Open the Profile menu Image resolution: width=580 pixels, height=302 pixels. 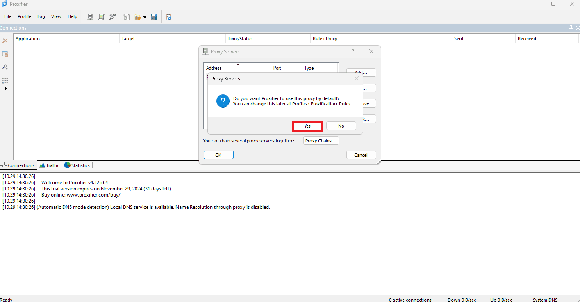tap(24, 16)
